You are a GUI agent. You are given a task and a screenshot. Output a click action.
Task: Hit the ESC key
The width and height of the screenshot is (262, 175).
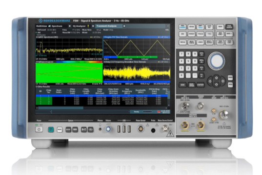[x=182, y=85]
